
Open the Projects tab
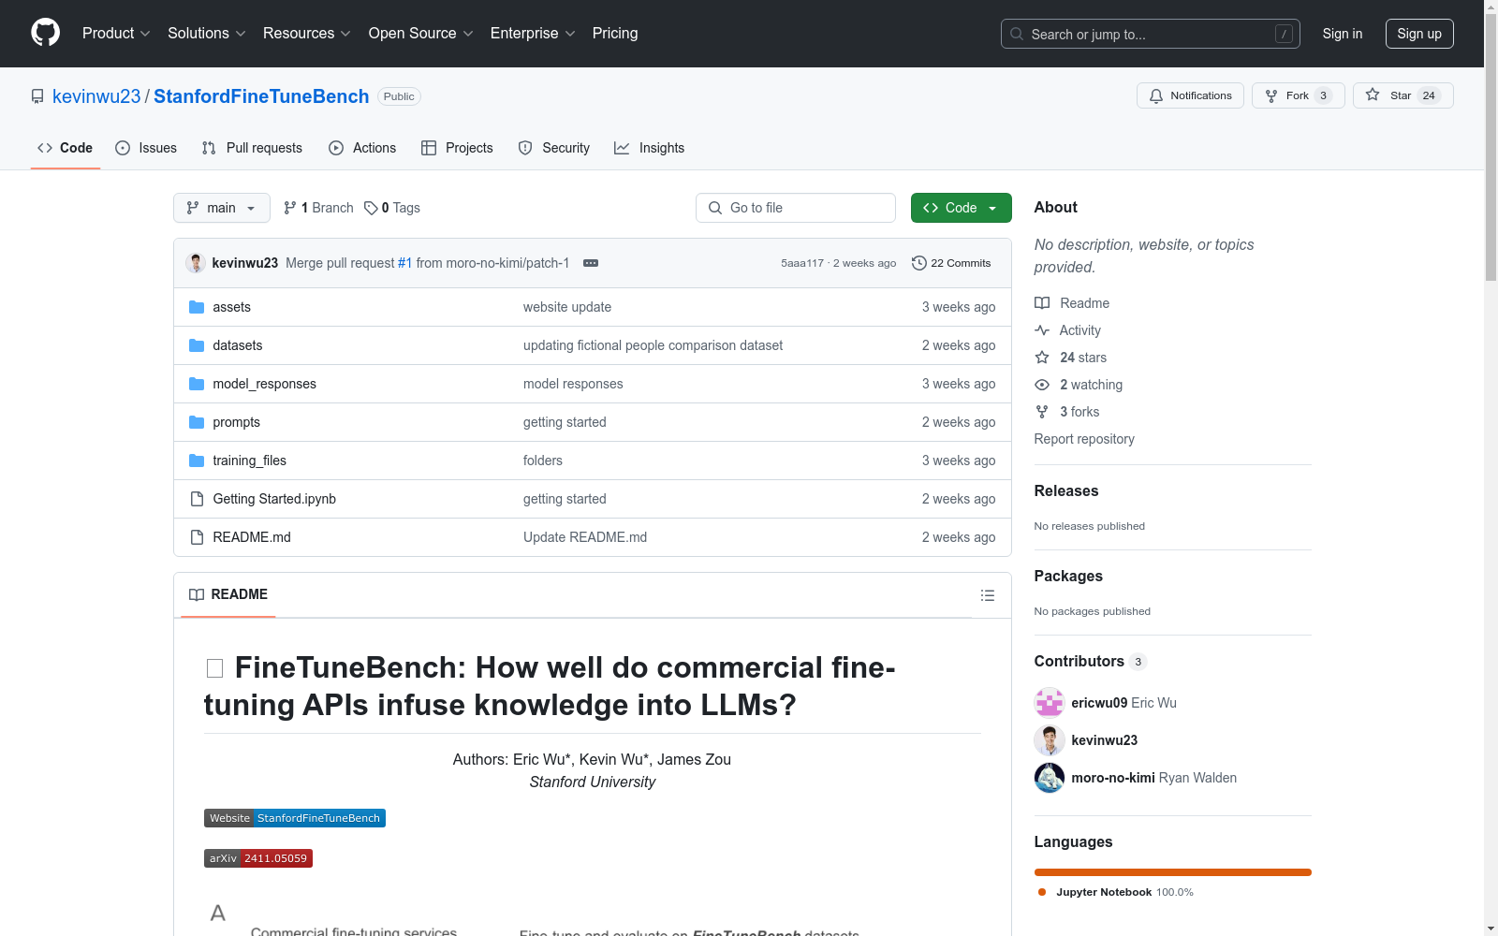457,148
